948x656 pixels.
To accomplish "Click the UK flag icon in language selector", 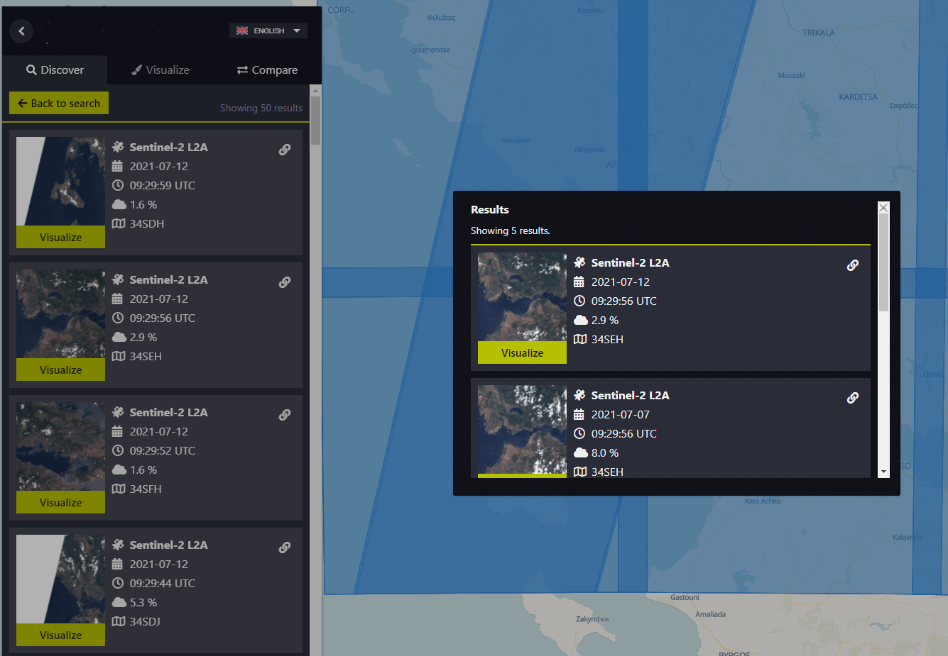I will [x=242, y=30].
